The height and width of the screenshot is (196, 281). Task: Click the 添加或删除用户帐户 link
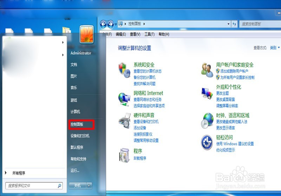[x=234, y=71]
